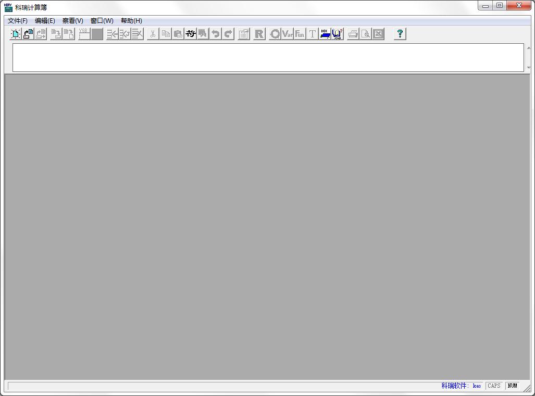The image size is (535, 396).
Task: Open the help book lookup icon
Action: pyautogui.click(x=338, y=34)
